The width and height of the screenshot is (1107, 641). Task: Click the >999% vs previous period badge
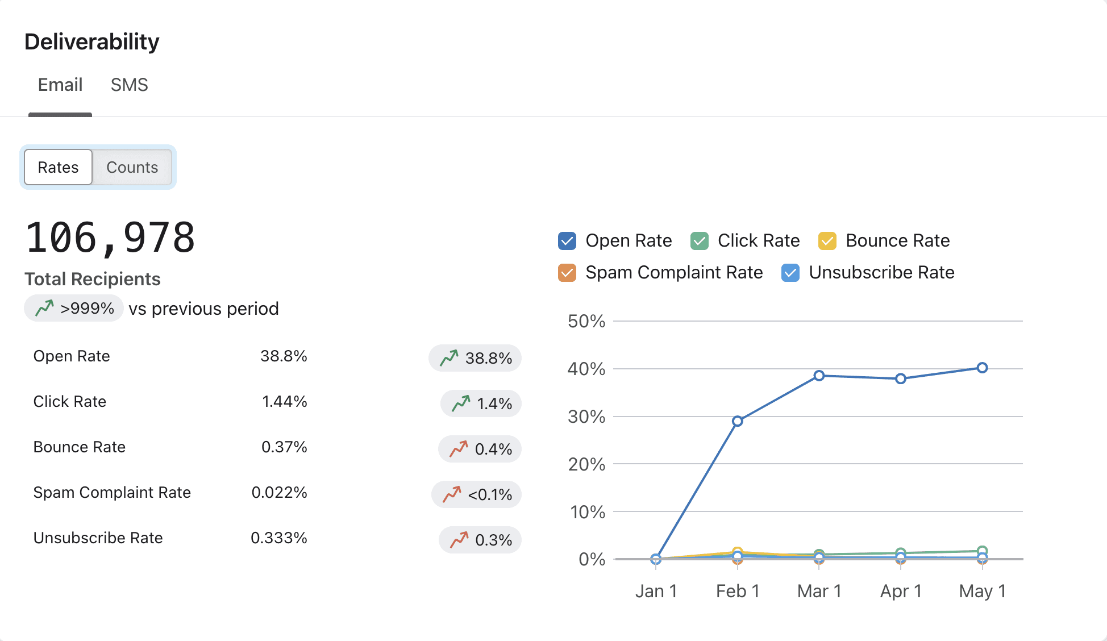coord(74,308)
